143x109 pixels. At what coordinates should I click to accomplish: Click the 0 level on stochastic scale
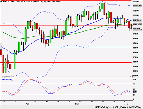[x=133, y=99]
